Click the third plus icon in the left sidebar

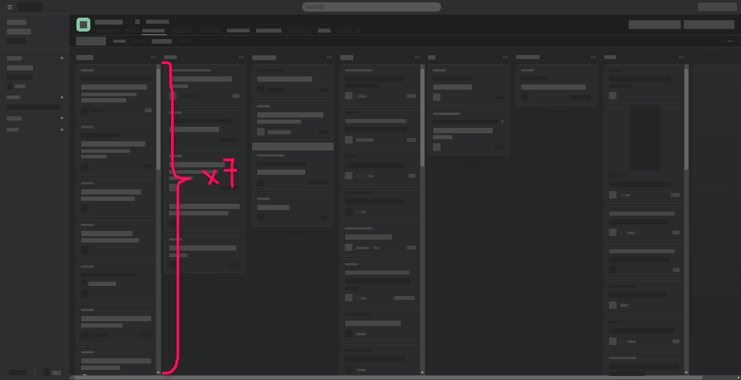tap(62, 118)
